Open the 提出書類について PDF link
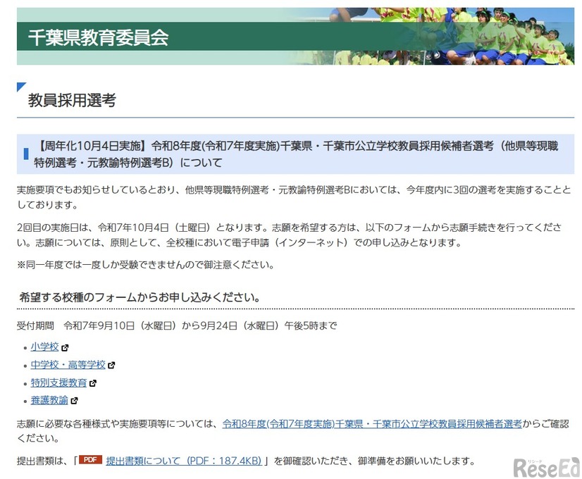This screenshot has width=582, height=479. coord(184,461)
